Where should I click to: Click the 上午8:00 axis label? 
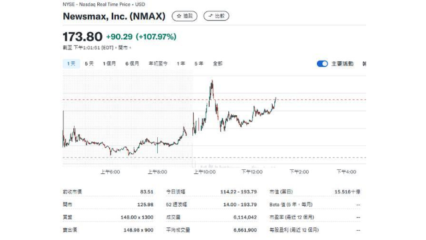(157, 172)
